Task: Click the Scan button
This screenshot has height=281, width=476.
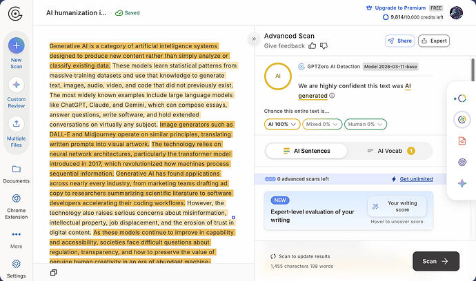Action: 435,261
